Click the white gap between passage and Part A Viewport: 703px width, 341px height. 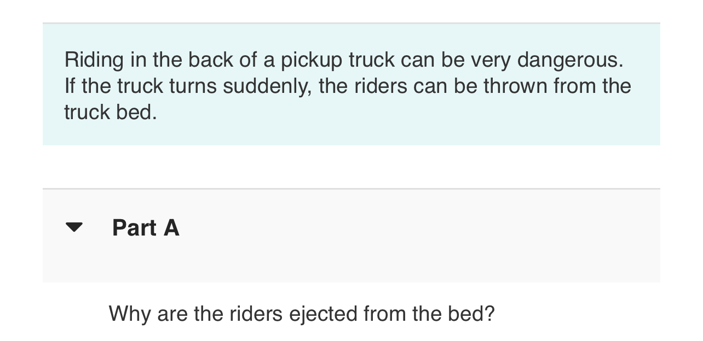(350, 167)
